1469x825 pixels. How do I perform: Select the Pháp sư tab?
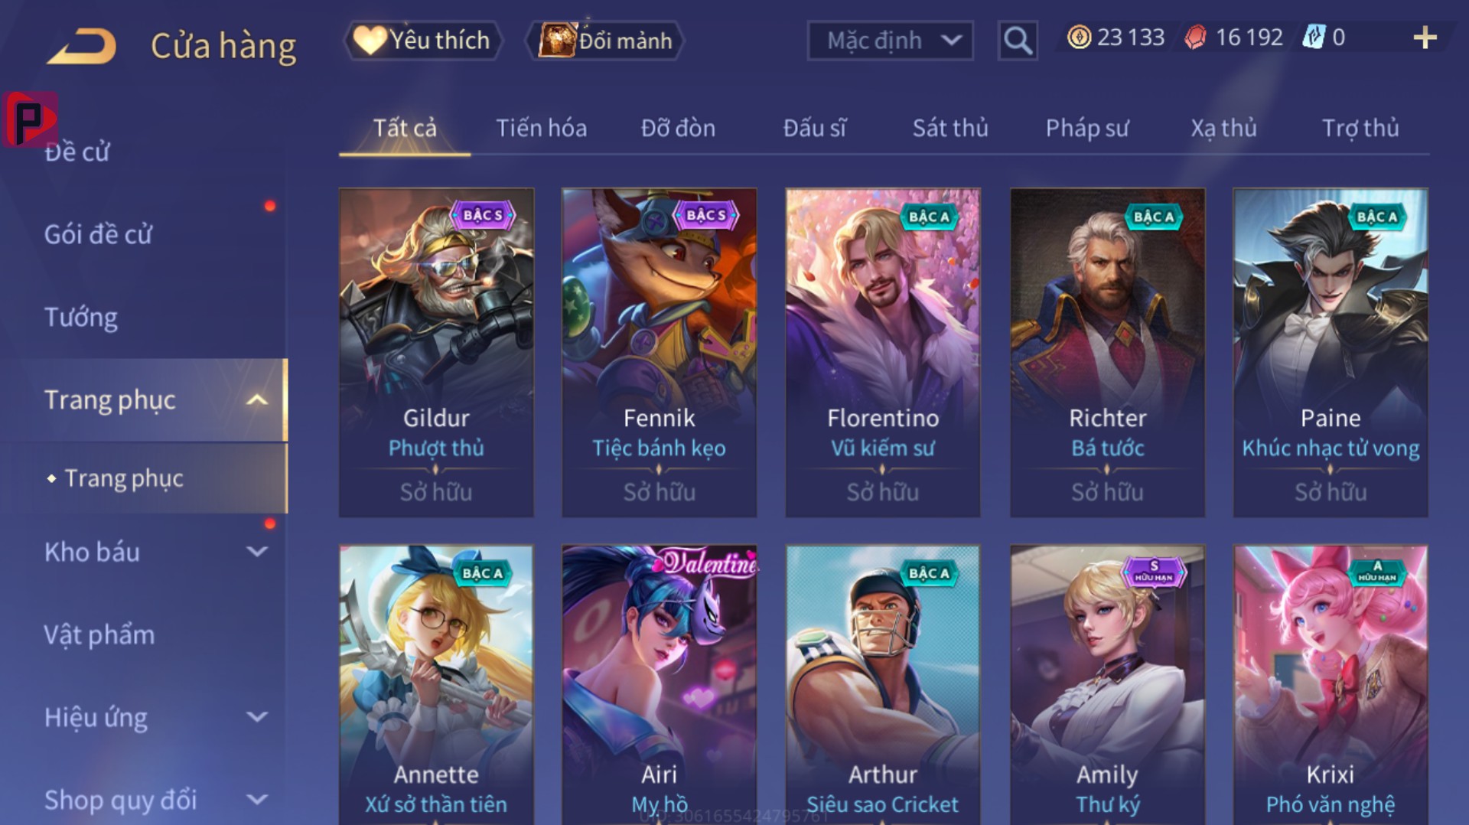click(1087, 128)
